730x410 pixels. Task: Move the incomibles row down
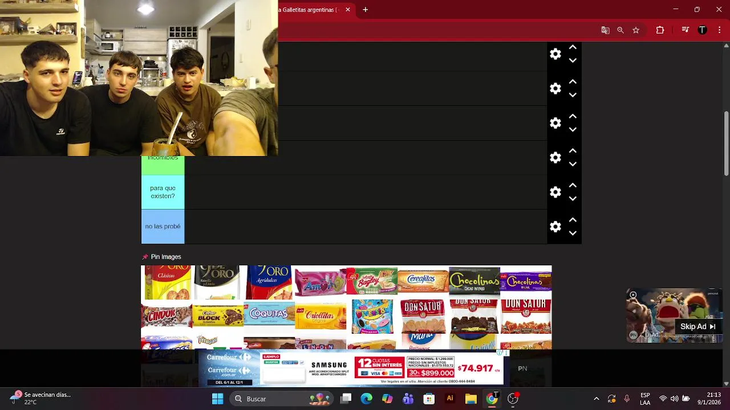[573, 164]
